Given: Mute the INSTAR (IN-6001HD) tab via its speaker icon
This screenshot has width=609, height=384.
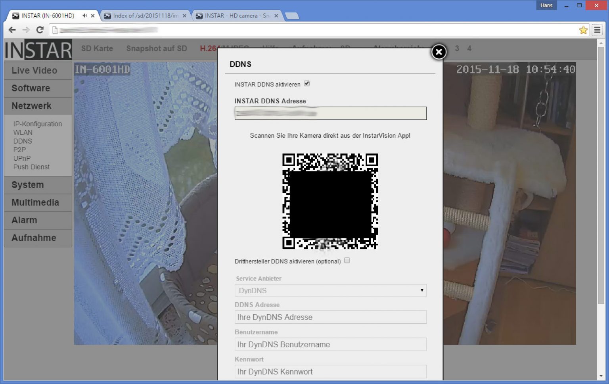Looking at the screenshot, I should (x=84, y=15).
